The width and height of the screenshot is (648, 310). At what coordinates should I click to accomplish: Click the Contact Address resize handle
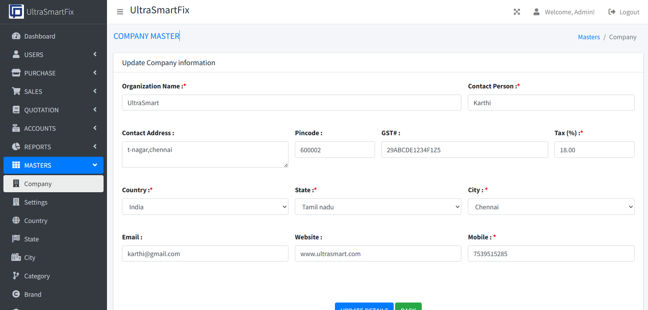coord(286,165)
